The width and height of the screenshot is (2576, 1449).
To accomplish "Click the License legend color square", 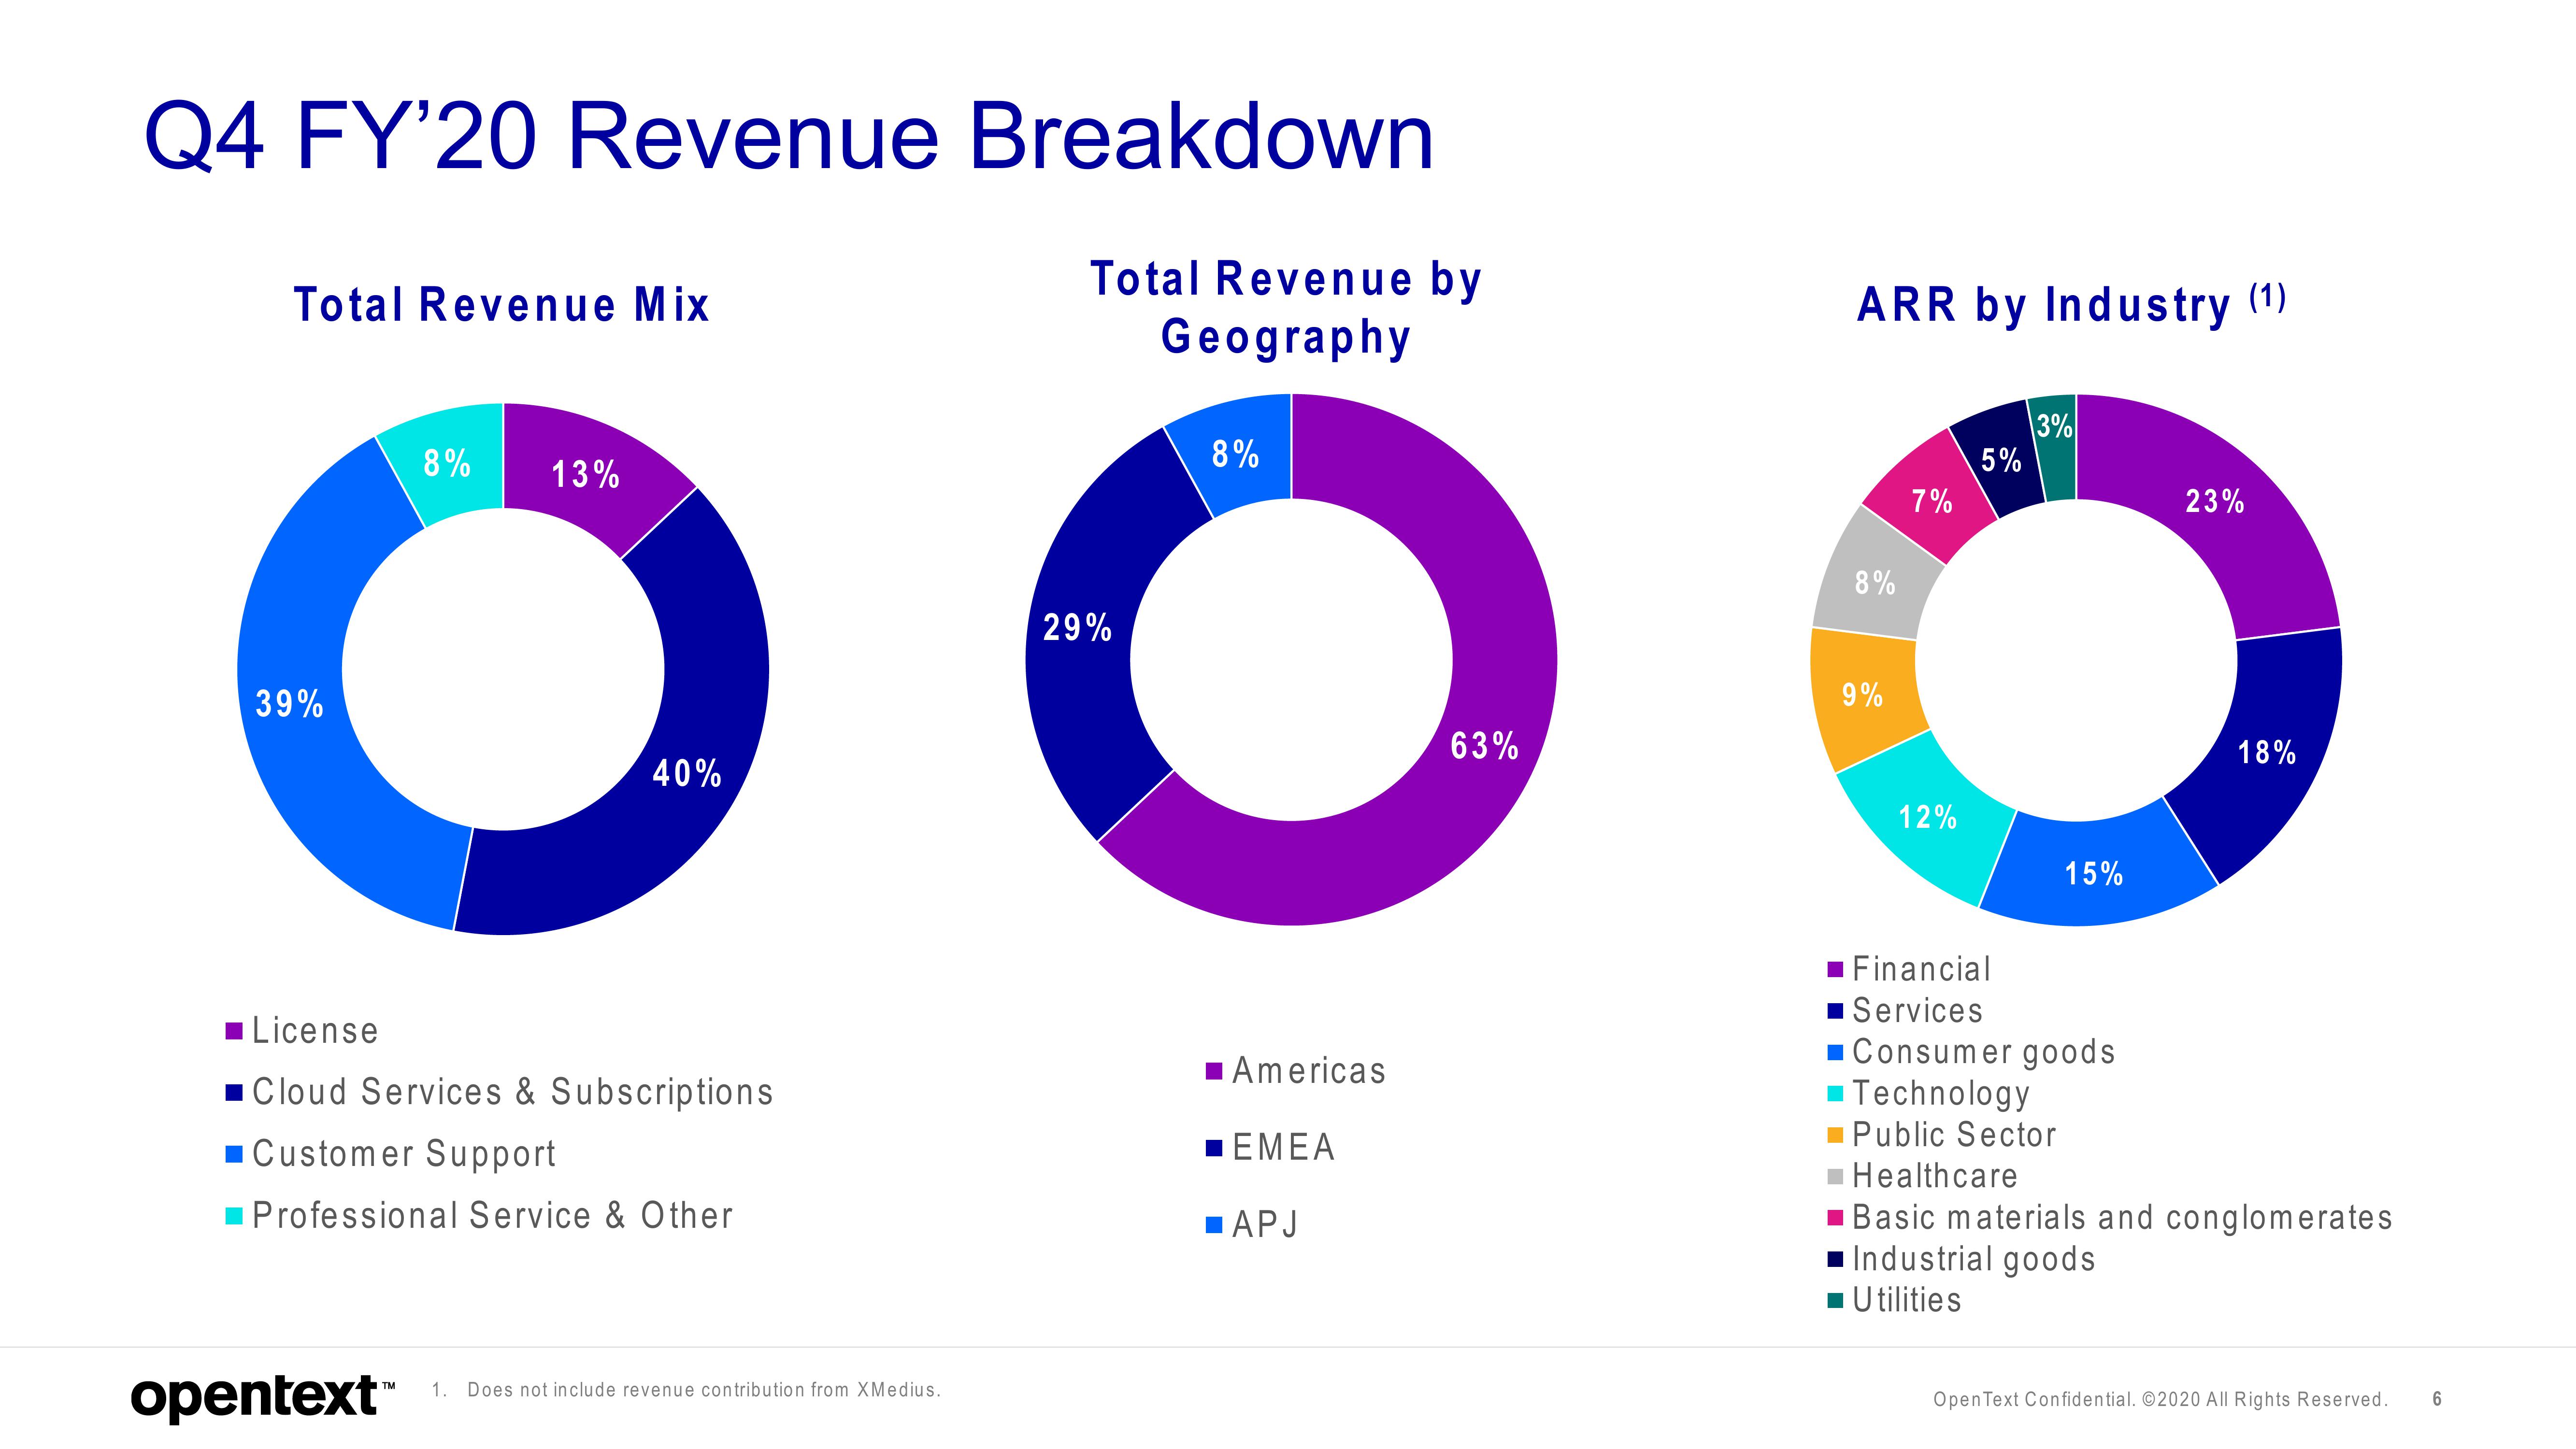I will click(234, 1031).
